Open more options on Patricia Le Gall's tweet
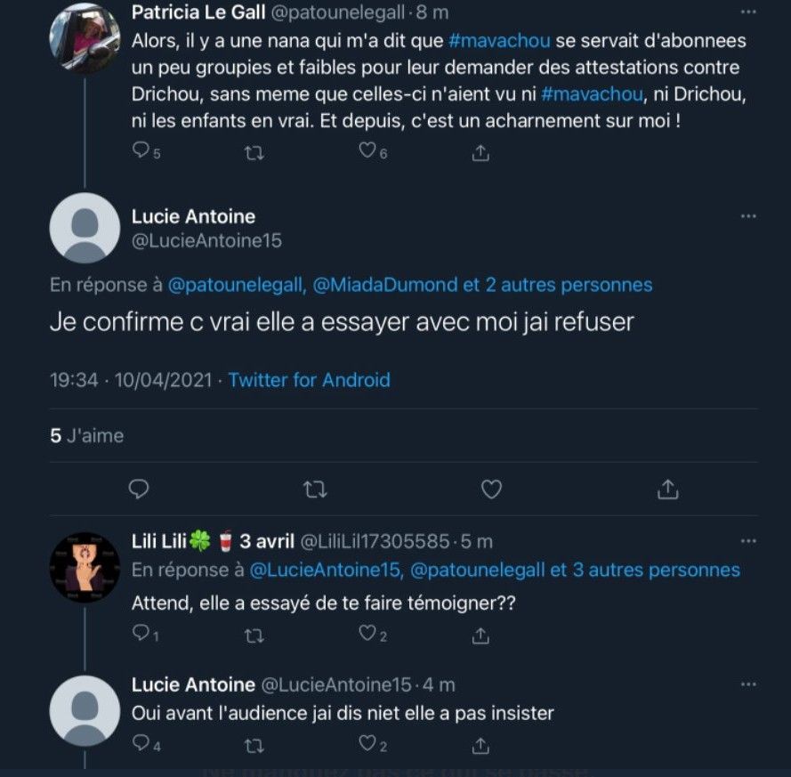The image size is (791, 777). [748, 12]
